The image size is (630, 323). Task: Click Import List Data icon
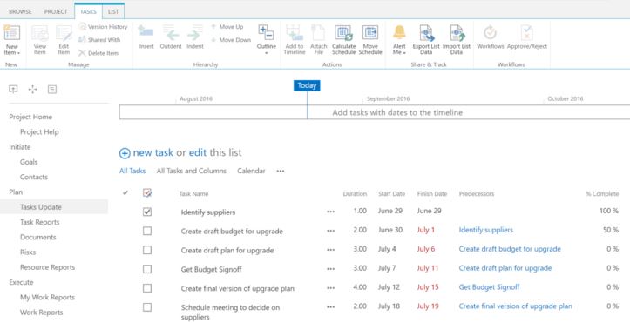[457, 33]
